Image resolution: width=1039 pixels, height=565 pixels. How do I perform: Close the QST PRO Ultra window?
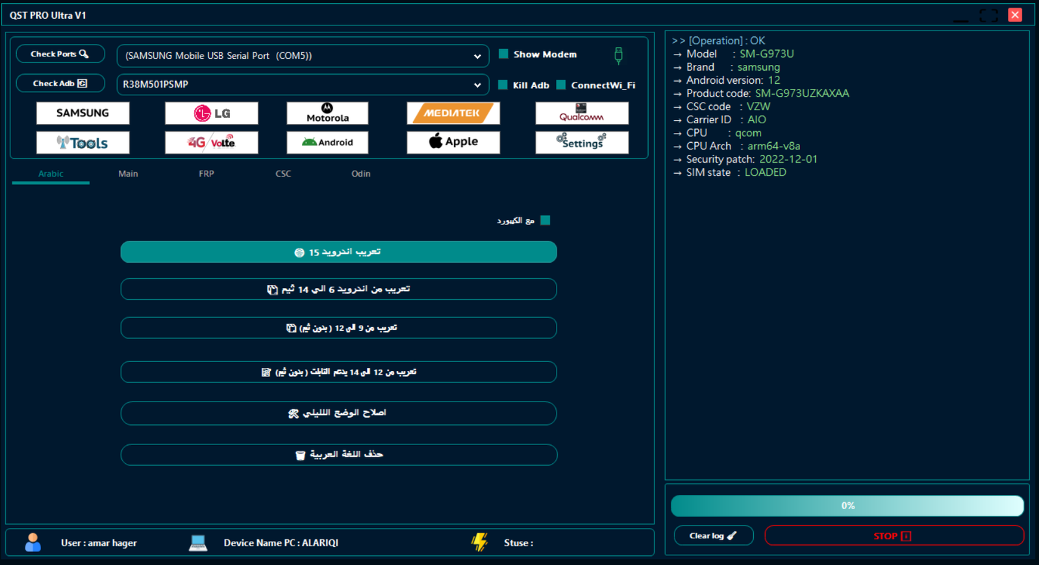[x=1015, y=15]
